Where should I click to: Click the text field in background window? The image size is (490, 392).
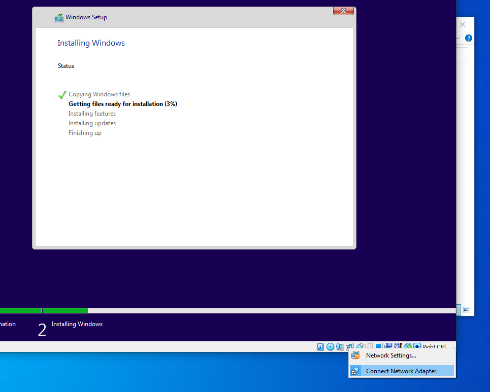tap(463, 55)
